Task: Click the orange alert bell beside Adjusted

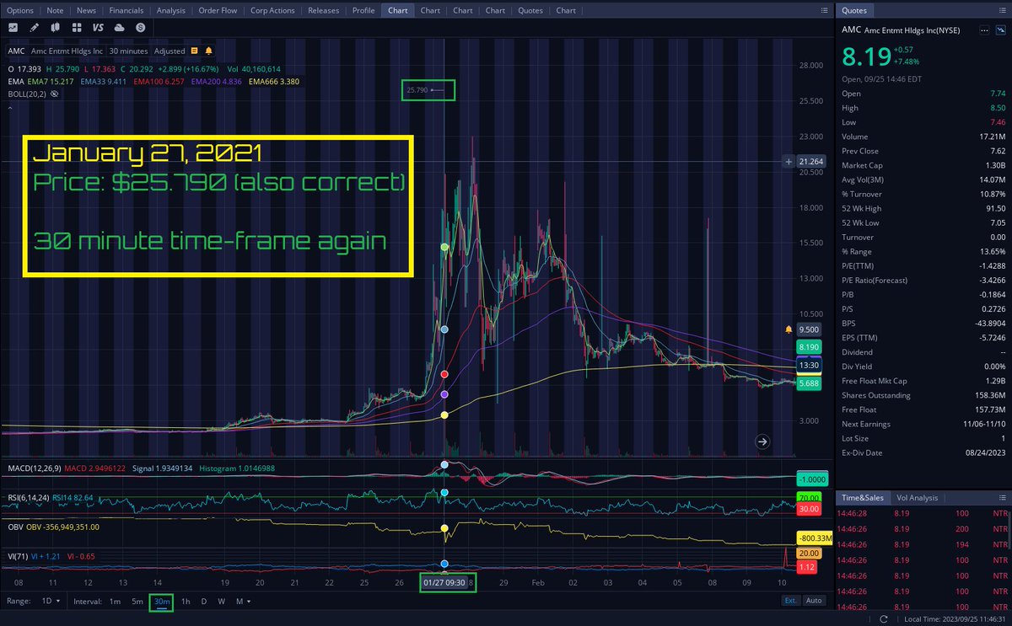Action: pos(207,51)
